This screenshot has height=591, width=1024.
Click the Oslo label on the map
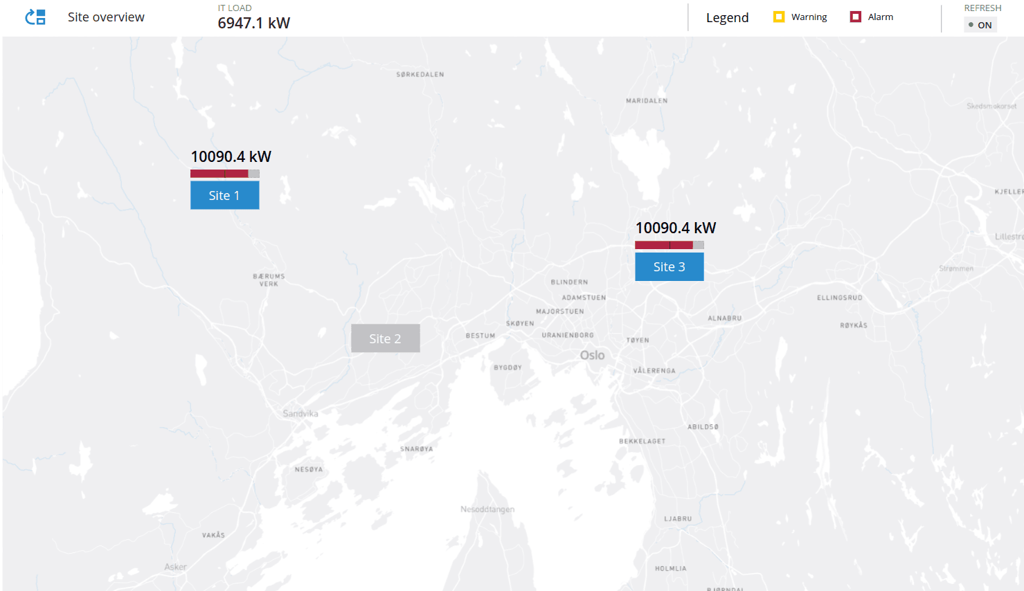pyautogui.click(x=592, y=355)
